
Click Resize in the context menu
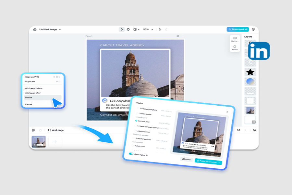pos(43,97)
